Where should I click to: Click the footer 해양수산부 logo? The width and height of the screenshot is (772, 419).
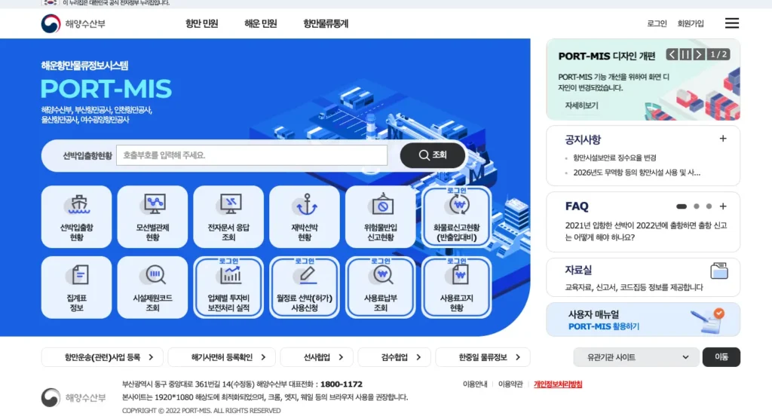coord(73,397)
